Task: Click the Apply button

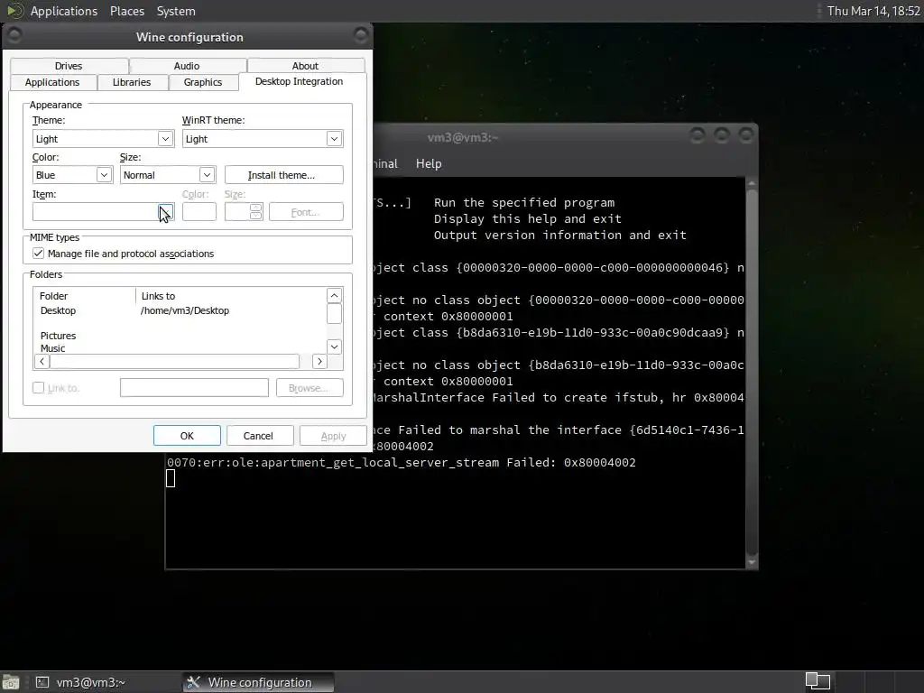Action: click(333, 436)
